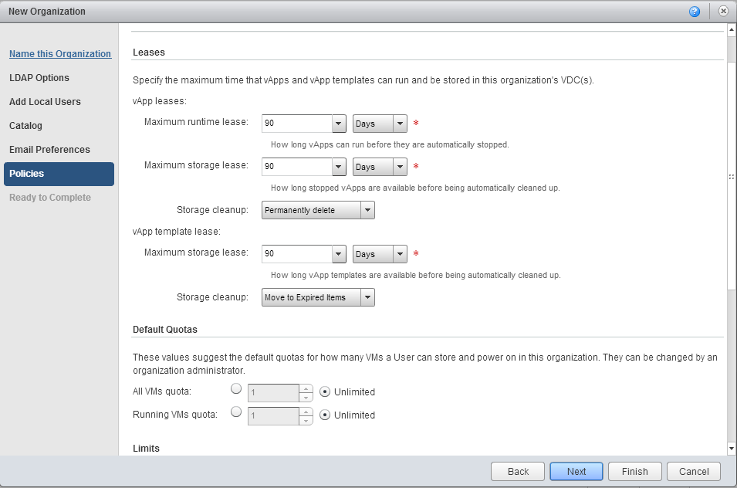Expand the runtime lease Days unit dropdown
Screen dimensions: 737x488
[x=399, y=124]
